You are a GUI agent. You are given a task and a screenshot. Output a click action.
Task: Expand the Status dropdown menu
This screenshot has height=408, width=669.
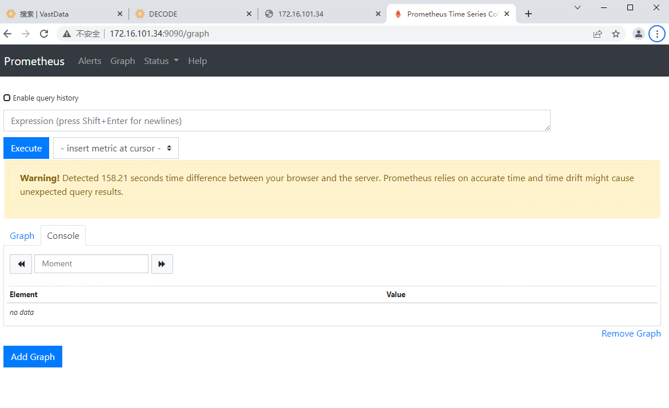161,61
